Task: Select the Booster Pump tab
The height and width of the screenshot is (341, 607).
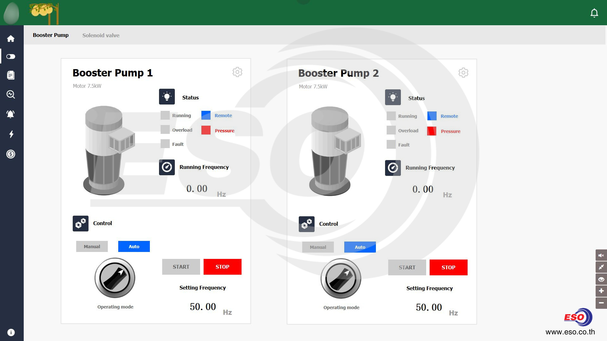Action: pos(51,35)
